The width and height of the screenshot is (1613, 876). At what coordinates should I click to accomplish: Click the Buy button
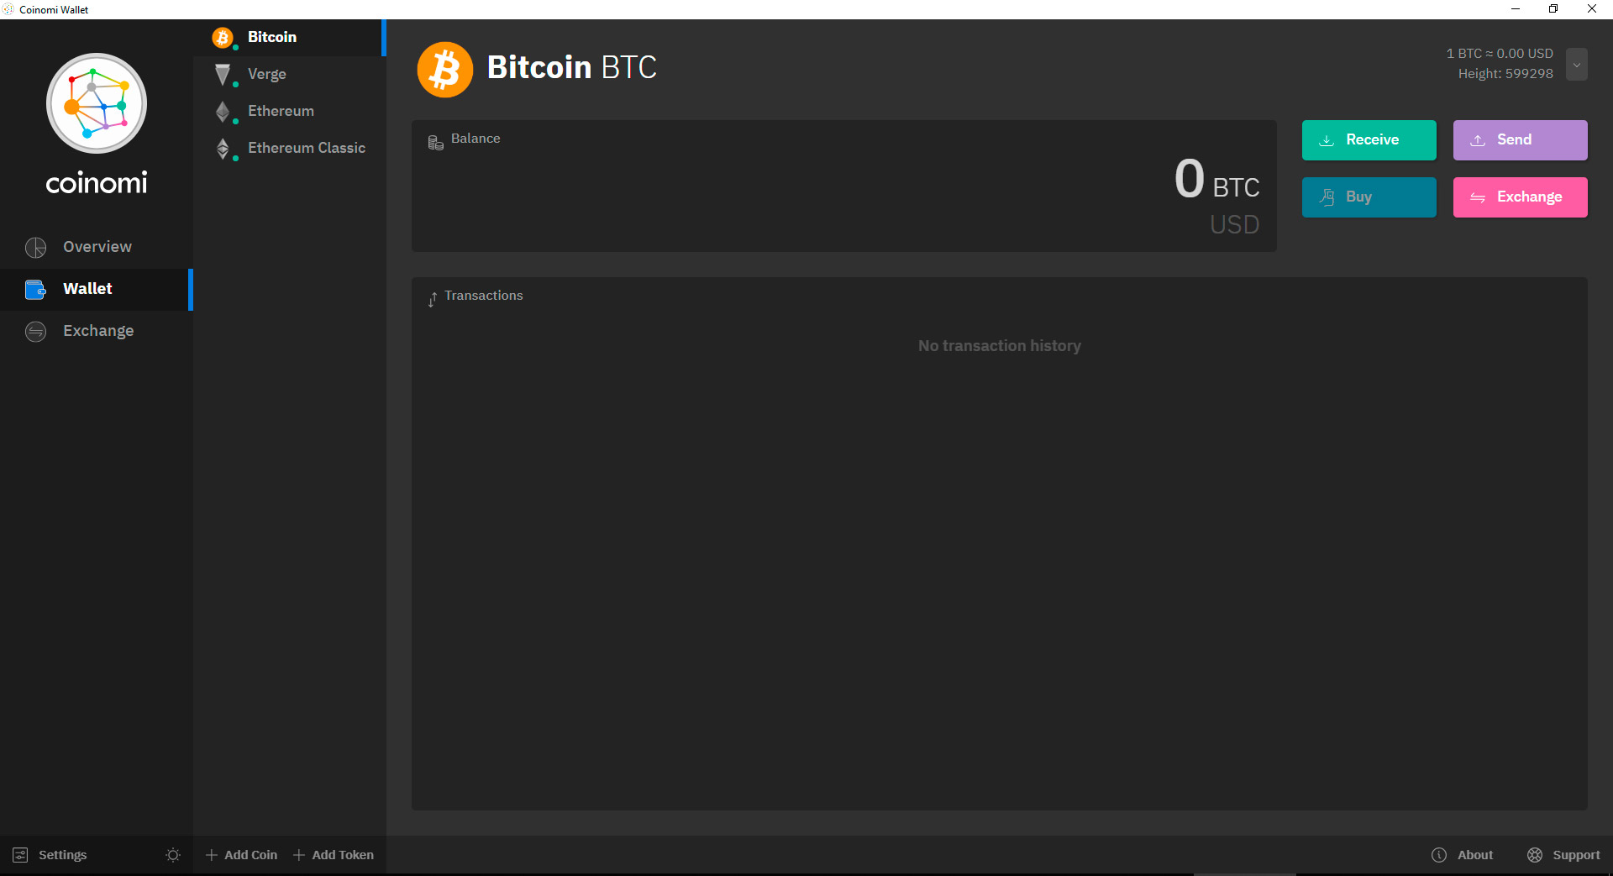click(x=1369, y=197)
